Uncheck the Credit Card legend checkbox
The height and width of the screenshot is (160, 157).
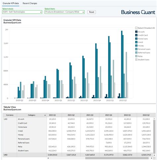(136, 35)
